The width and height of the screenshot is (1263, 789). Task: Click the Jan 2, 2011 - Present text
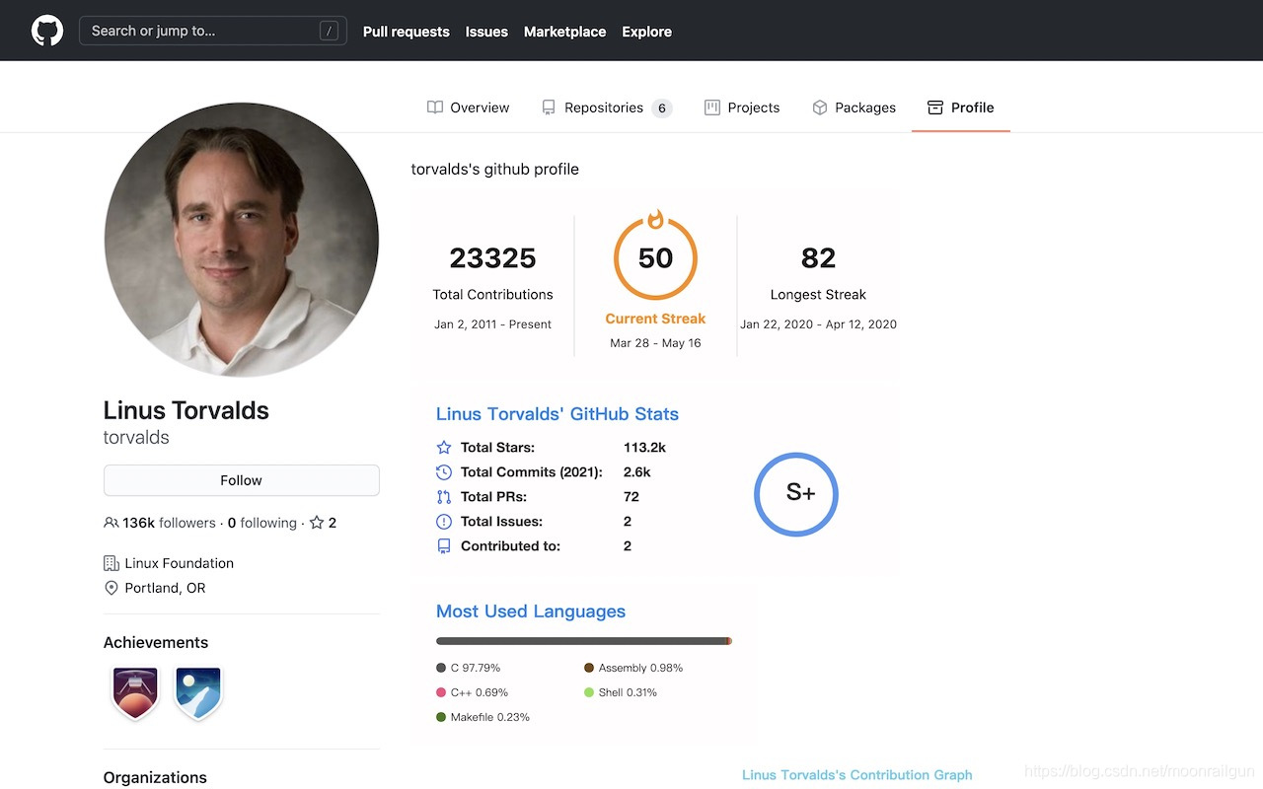(492, 324)
